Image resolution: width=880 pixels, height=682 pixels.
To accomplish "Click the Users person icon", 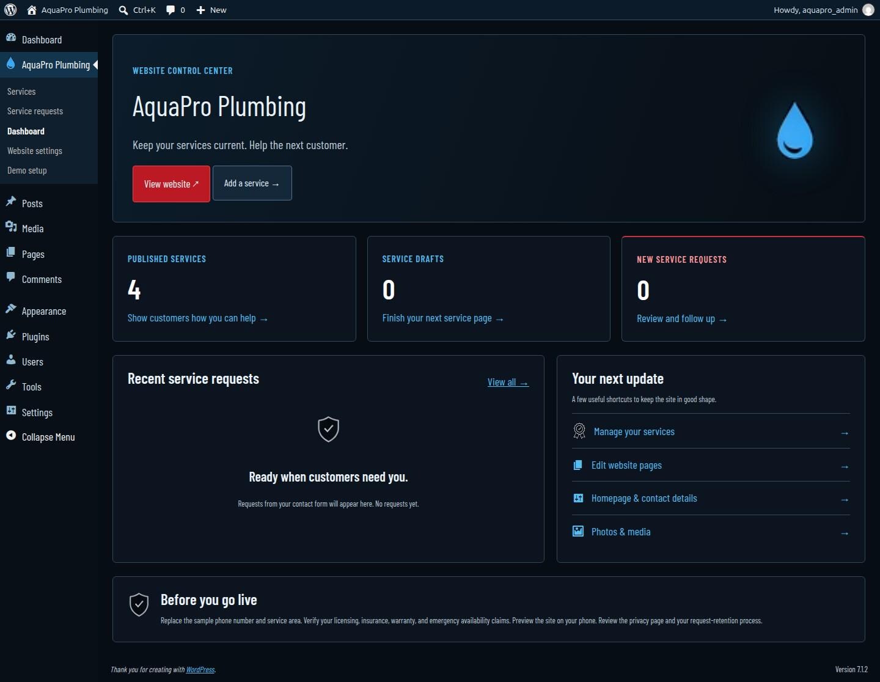I will click(x=11, y=361).
